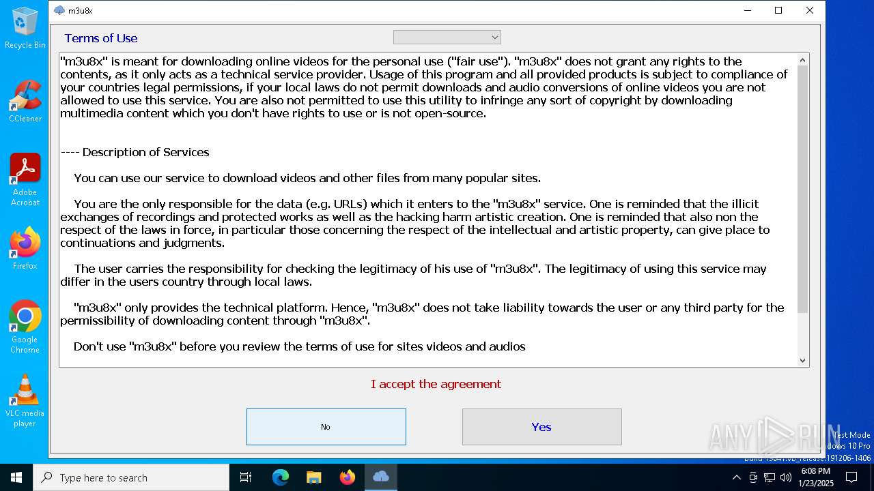Click the m3u8x cloud icon in title bar
Image resolution: width=874 pixels, height=491 pixels.
(59, 10)
